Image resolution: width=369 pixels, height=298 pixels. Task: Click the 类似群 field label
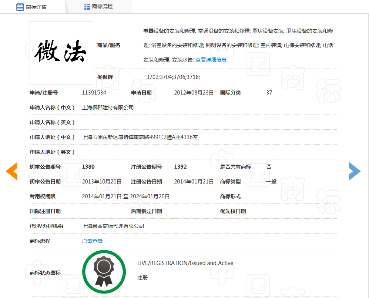(x=105, y=77)
